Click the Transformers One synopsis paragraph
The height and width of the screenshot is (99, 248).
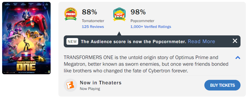(146, 64)
